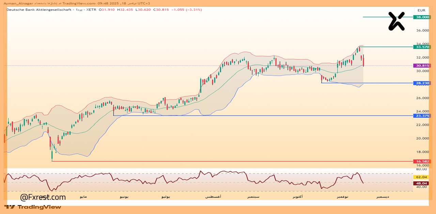436x214 pixels.
Task: Click the TradingView logo at bottom left
Action: 33,207
